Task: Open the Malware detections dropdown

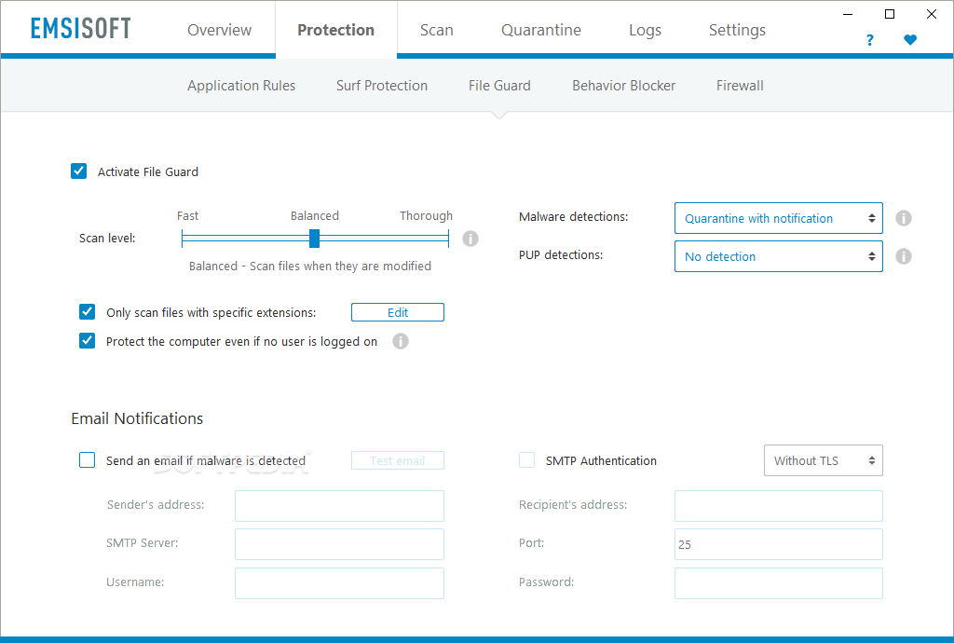Action: (778, 218)
